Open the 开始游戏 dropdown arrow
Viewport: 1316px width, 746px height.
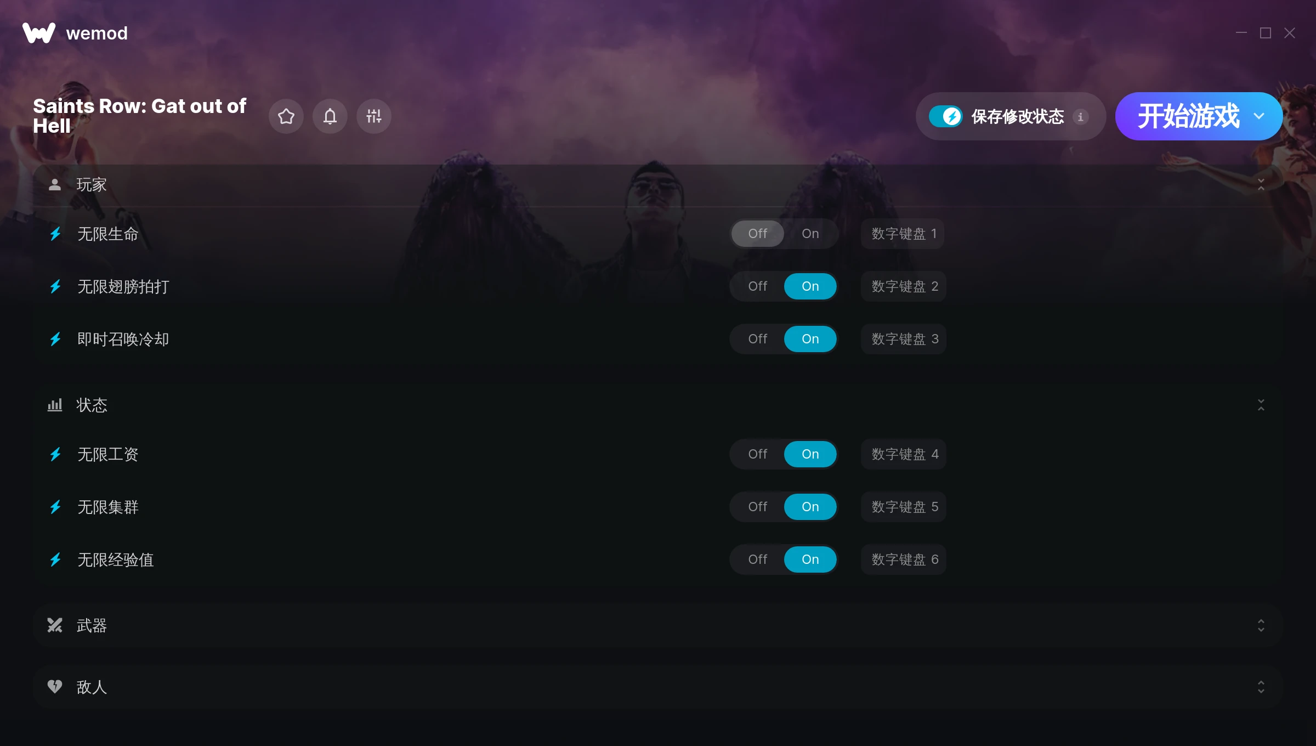[x=1259, y=116]
